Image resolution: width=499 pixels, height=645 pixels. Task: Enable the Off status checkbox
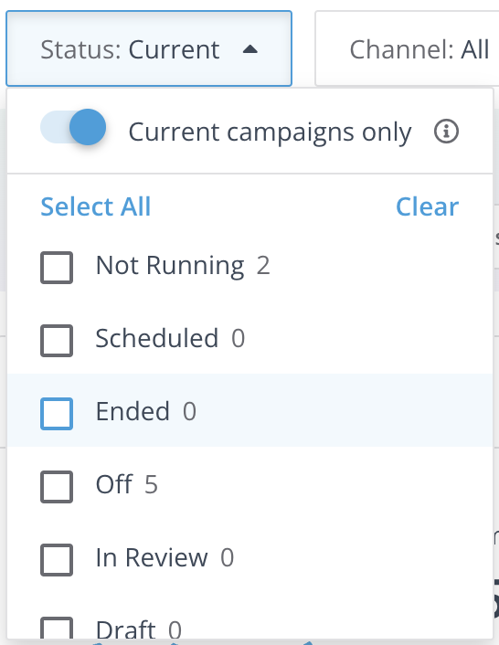(57, 487)
